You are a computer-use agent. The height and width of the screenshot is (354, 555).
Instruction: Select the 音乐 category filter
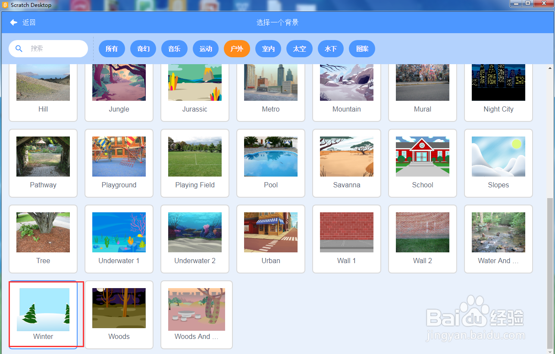pyautogui.click(x=174, y=49)
